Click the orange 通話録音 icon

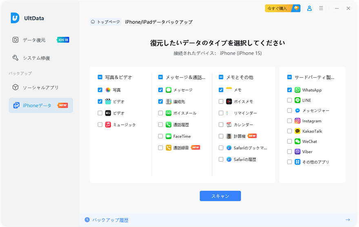pyautogui.click(x=168, y=148)
